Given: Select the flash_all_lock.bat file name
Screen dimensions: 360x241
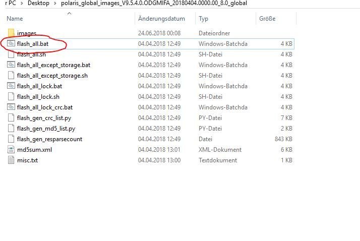Looking at the screenshot, I should [39, 86].
